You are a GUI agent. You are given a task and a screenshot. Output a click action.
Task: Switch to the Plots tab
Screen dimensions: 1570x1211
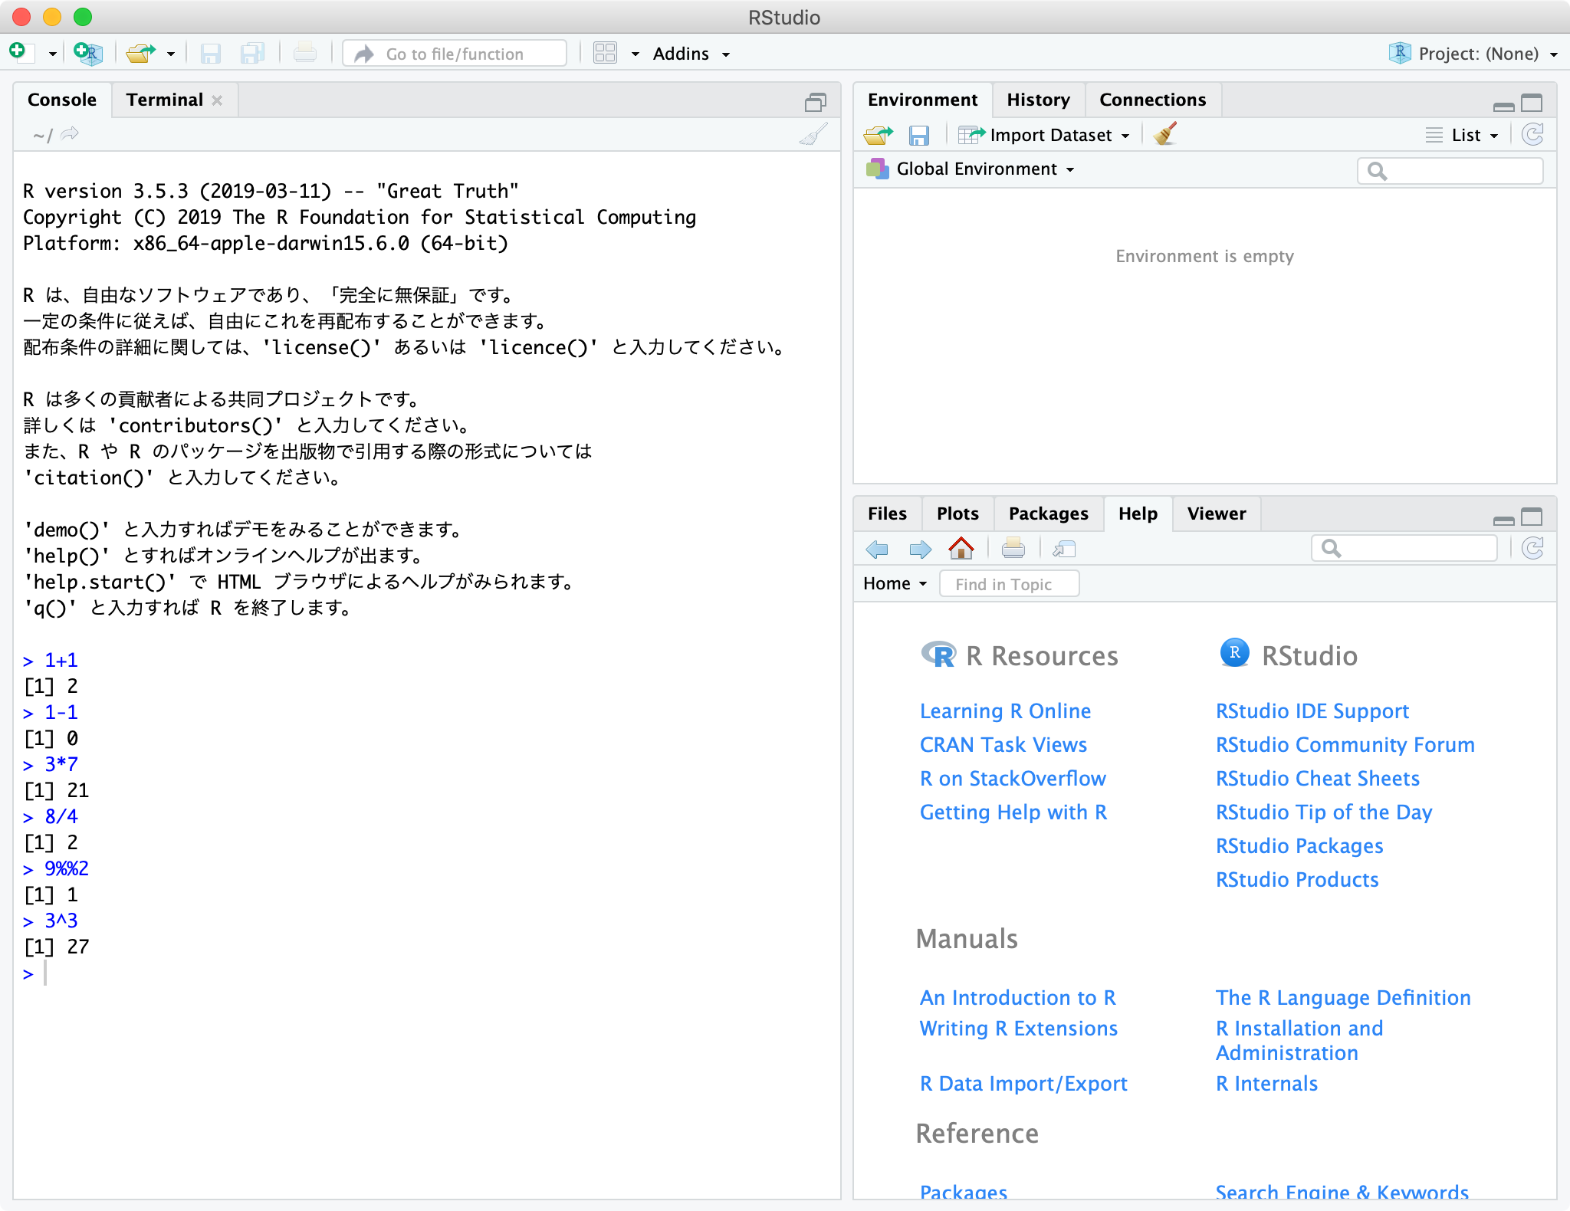click(957, 514)
